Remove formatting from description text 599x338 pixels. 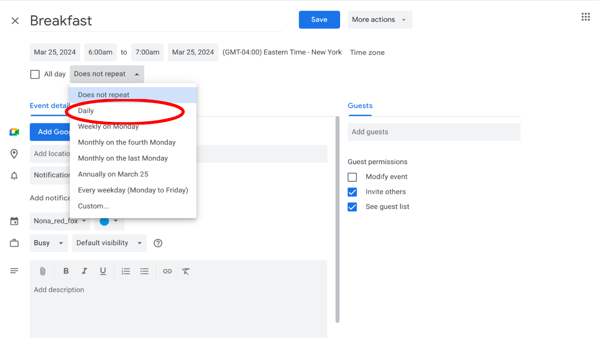pos(186,271)
